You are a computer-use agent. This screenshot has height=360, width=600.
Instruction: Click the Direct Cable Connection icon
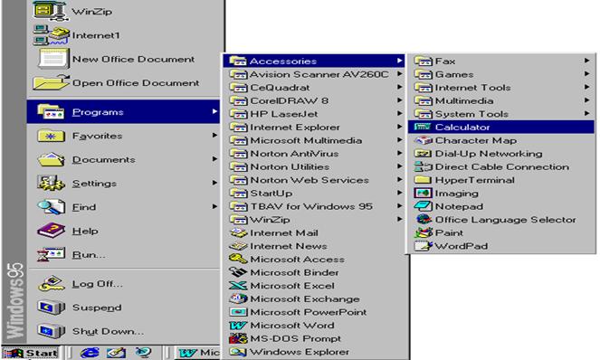tap(423, 166)
